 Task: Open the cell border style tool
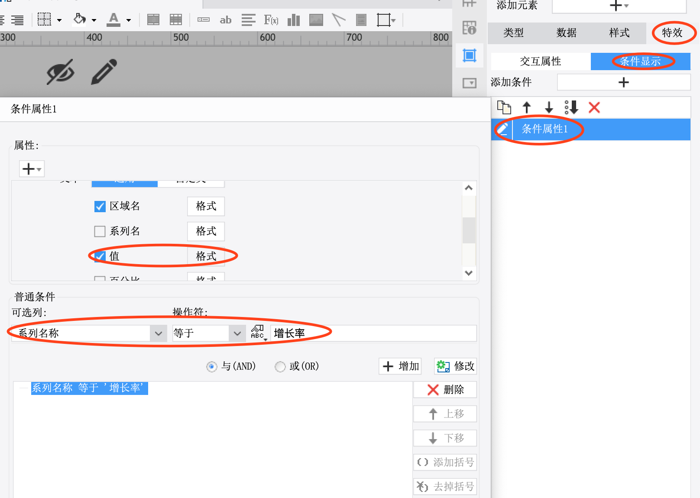pyautogui.click(x=44, y=19)
